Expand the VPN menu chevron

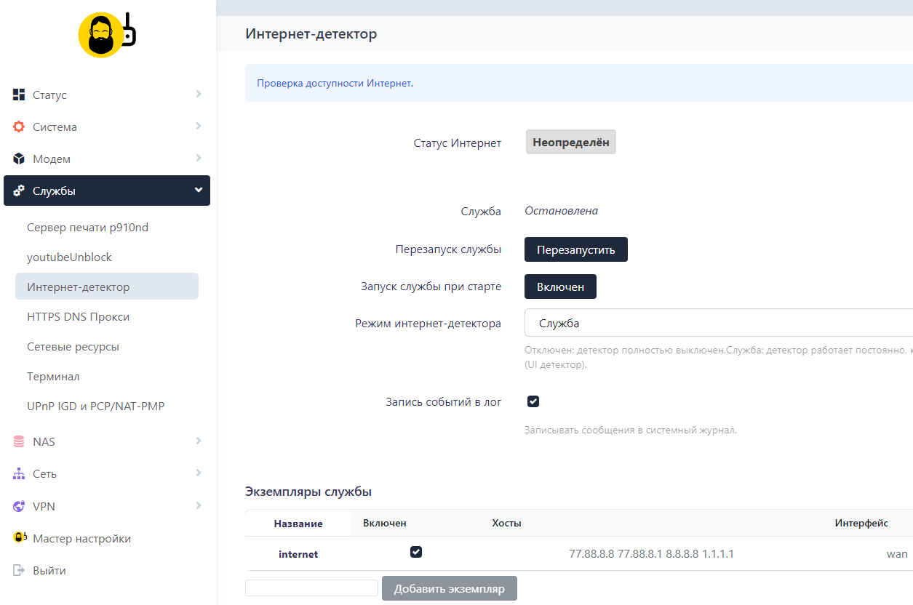[199, 505]
